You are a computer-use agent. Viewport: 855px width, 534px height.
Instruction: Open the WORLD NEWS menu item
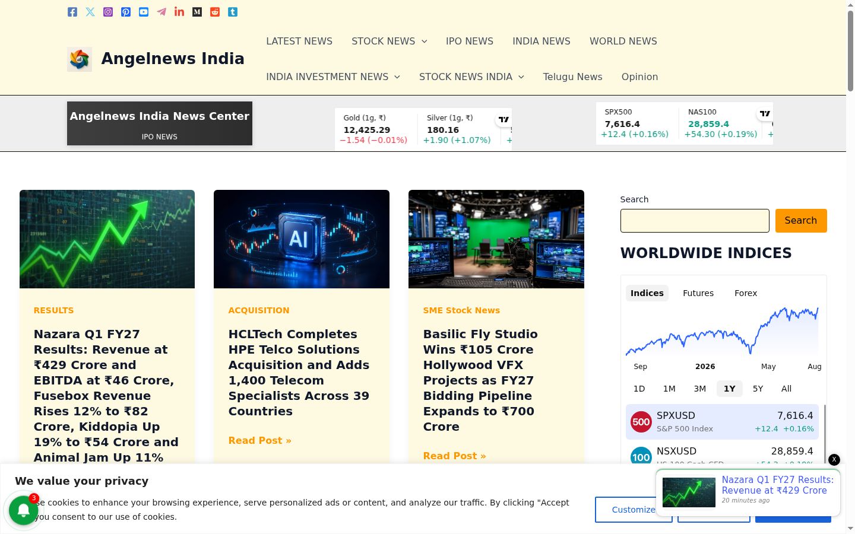tap(623, 41)
